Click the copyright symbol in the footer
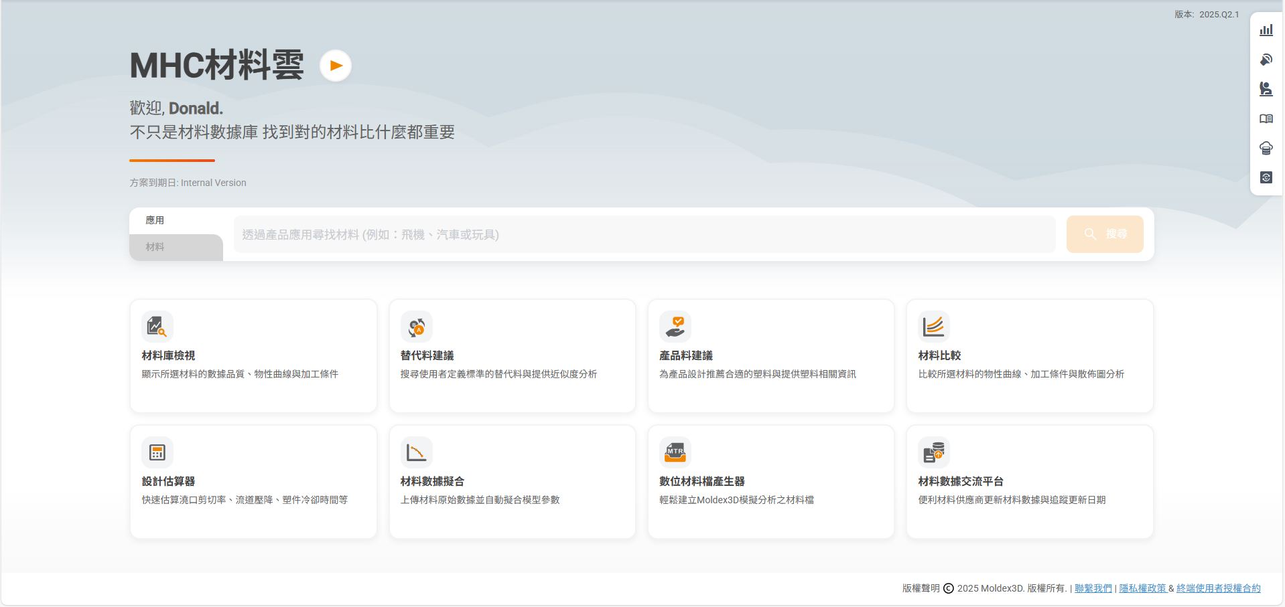Viewport: 1285px width, 607px height. click(949, 588)
